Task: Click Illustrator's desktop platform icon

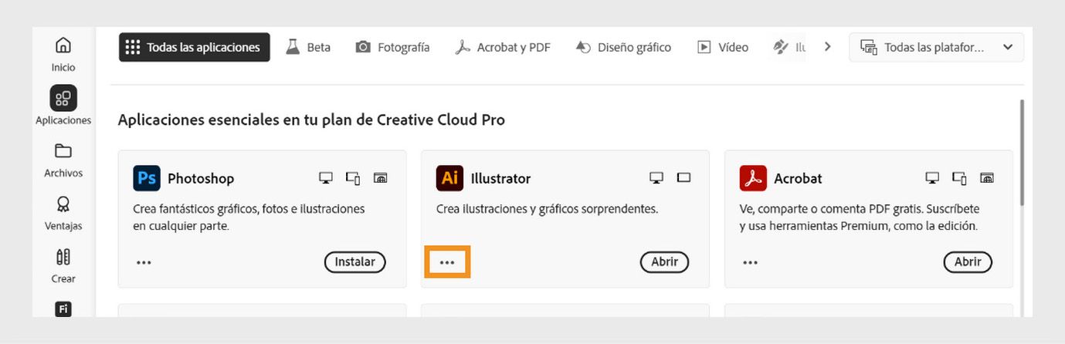Action: pos(656,178)
